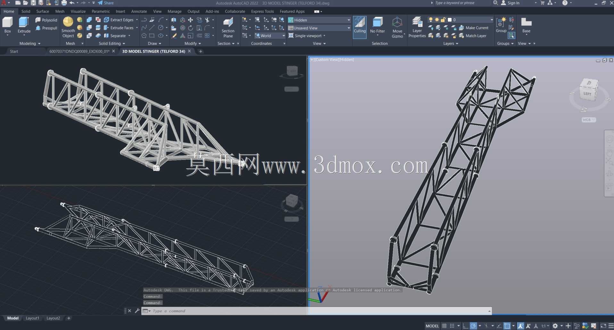Expand the Draw panel

point(154,43)
